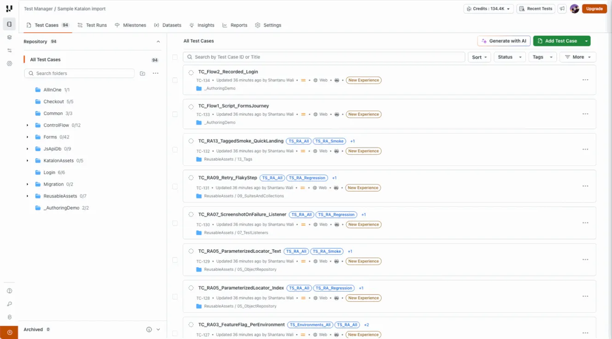
Task: Check the box for TC_Flow1_Script_FormsJourney
Action: [175, 114]
